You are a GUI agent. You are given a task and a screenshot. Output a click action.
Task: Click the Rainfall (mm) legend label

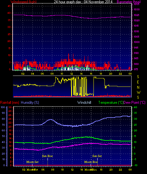coord(9,103)
